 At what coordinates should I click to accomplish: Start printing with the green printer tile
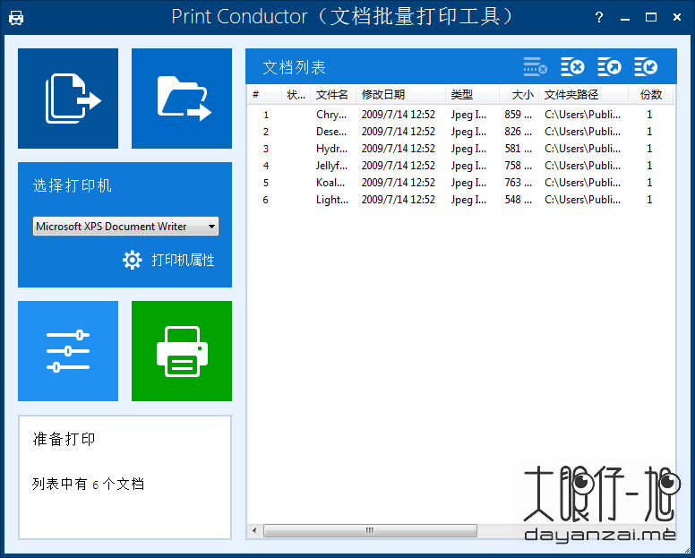pyautogui.click(x=182, y=351)
